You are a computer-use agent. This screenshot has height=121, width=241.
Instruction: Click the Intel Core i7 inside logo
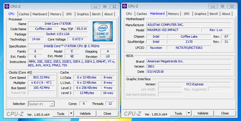103,31
